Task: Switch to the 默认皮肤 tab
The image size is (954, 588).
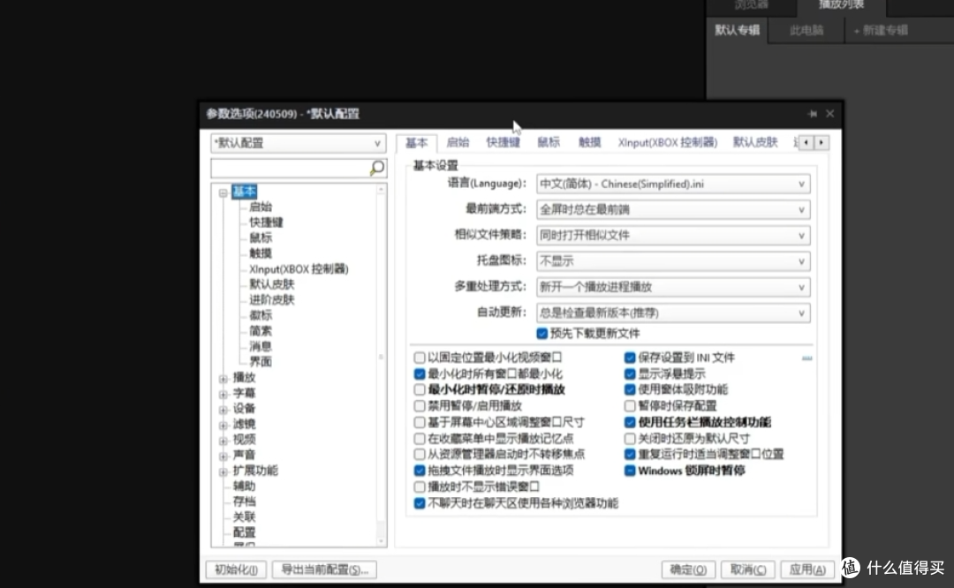Action: point(755,142)
